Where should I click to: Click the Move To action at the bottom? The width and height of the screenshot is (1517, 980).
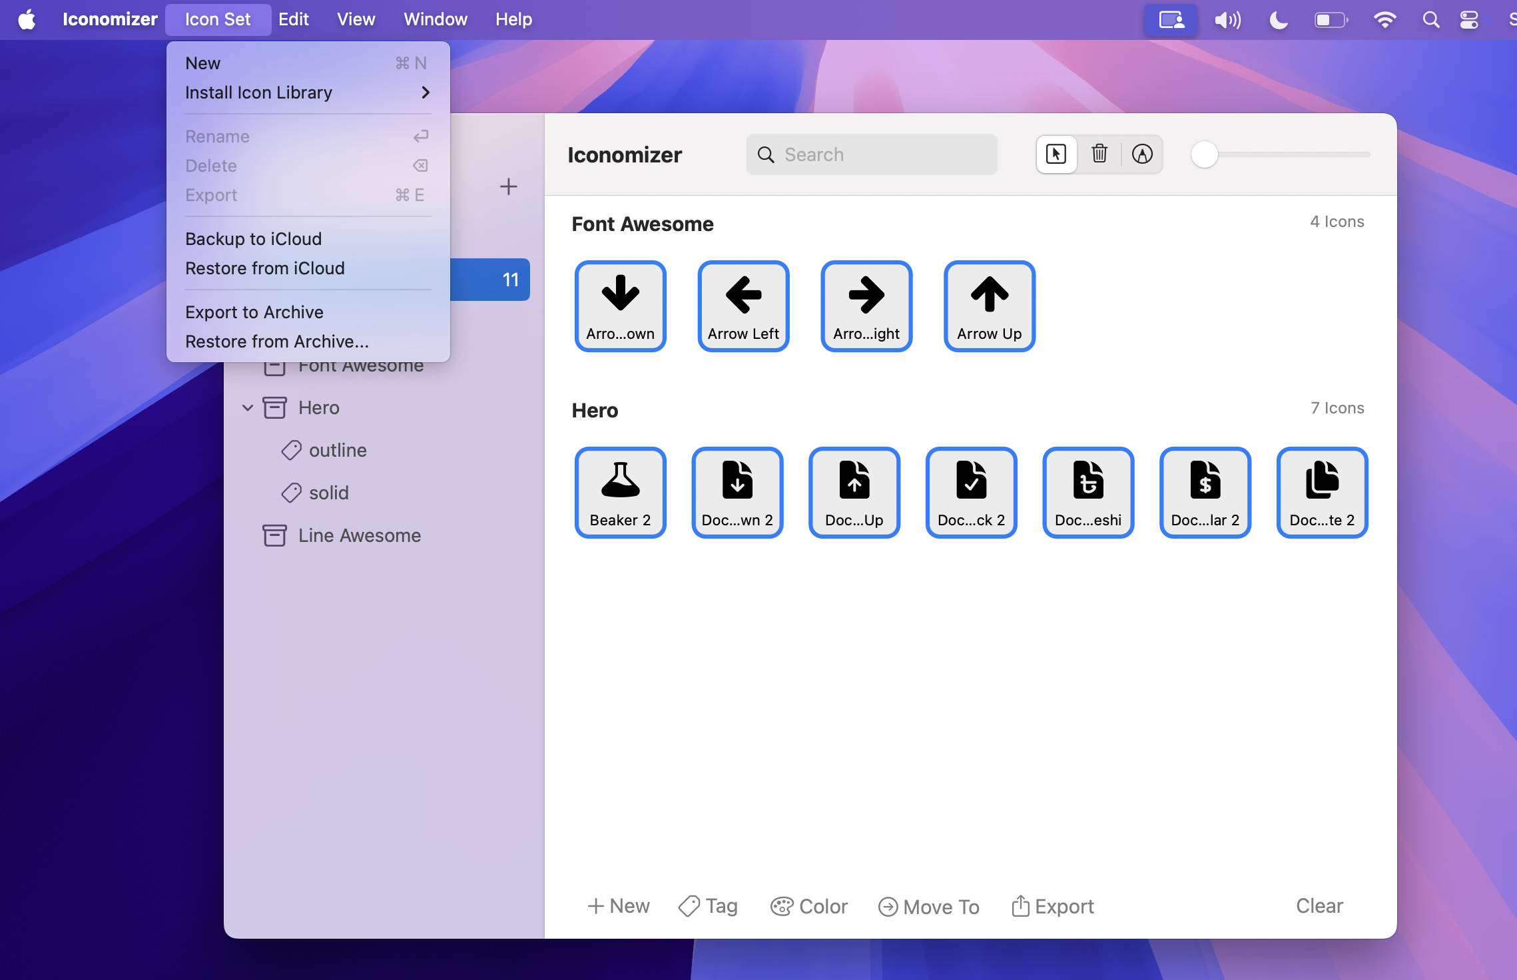[928, 906]
